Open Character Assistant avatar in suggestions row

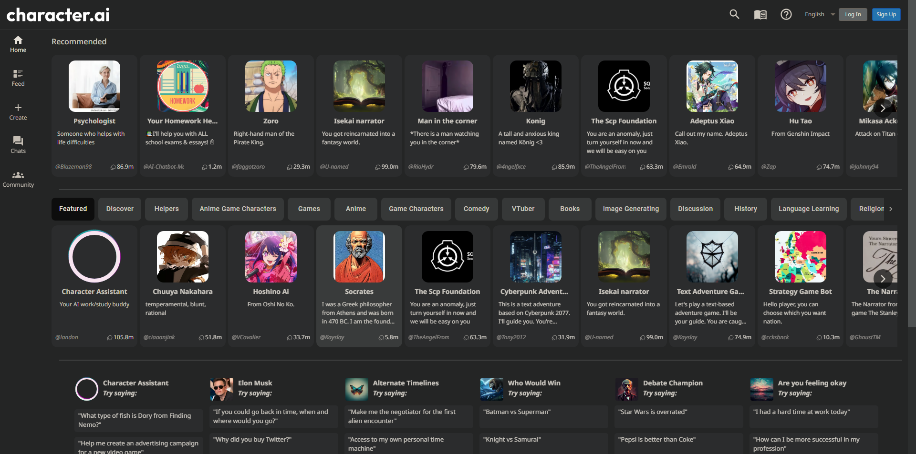coord(87,389)
